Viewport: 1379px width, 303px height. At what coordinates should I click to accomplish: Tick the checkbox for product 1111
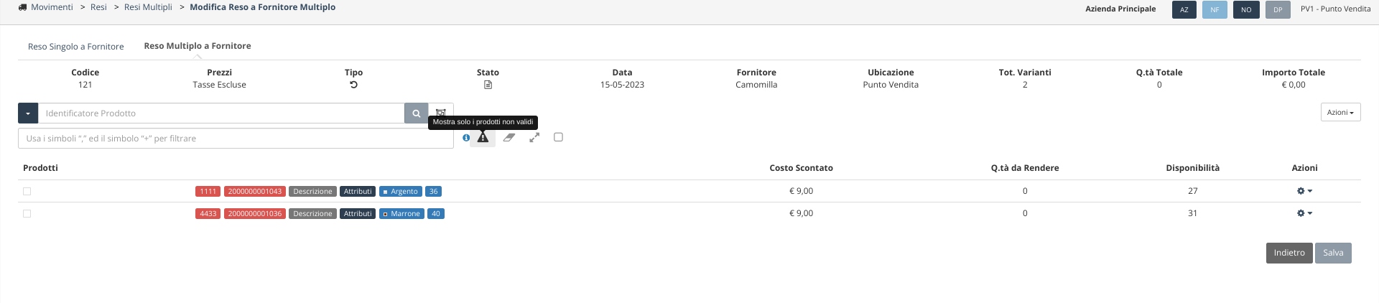(x=27, y=192)
